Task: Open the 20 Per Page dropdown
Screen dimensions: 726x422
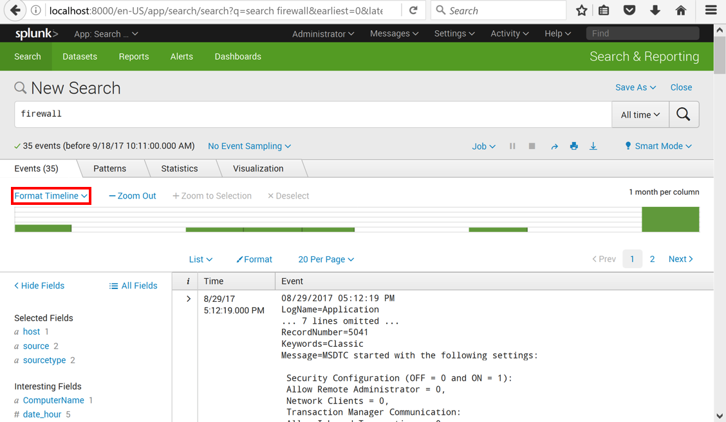Action: [x=326, y=259]
